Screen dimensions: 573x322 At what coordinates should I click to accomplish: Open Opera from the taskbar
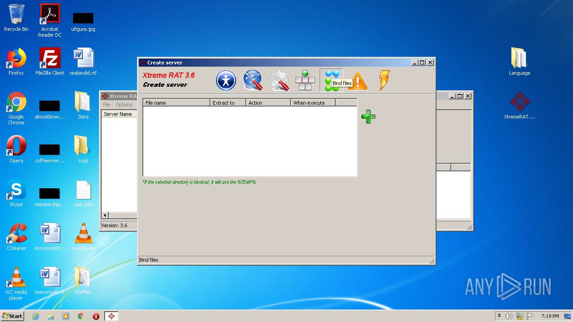tap(96, 316)
